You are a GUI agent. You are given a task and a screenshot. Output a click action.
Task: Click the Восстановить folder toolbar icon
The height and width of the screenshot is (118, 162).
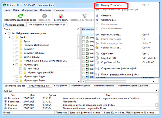pyautogui.click(x=61, y=16)
